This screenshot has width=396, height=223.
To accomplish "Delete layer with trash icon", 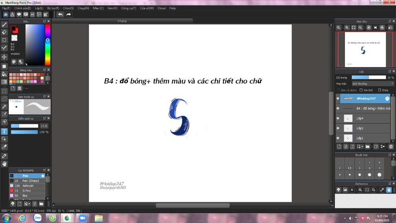I will tap(391, 146).
